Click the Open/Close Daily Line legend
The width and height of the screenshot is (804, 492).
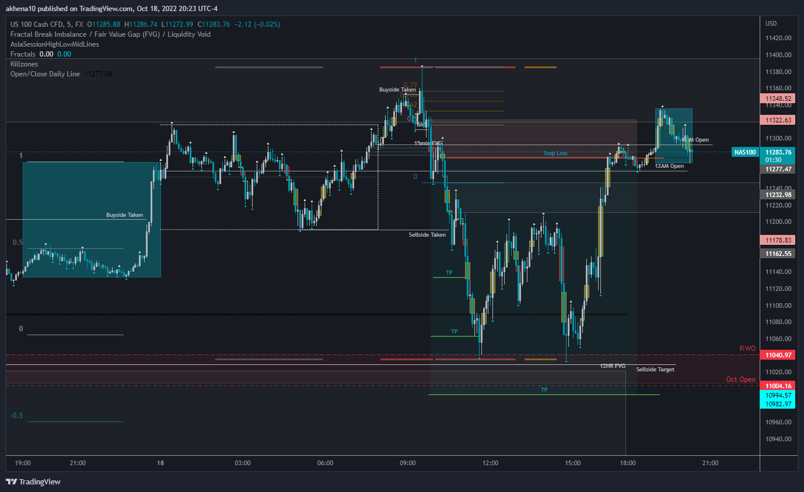point(61,74)
